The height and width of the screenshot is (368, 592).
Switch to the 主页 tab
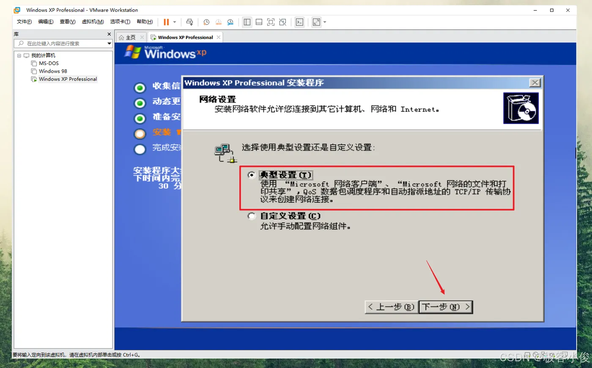[x=130, y=37]
